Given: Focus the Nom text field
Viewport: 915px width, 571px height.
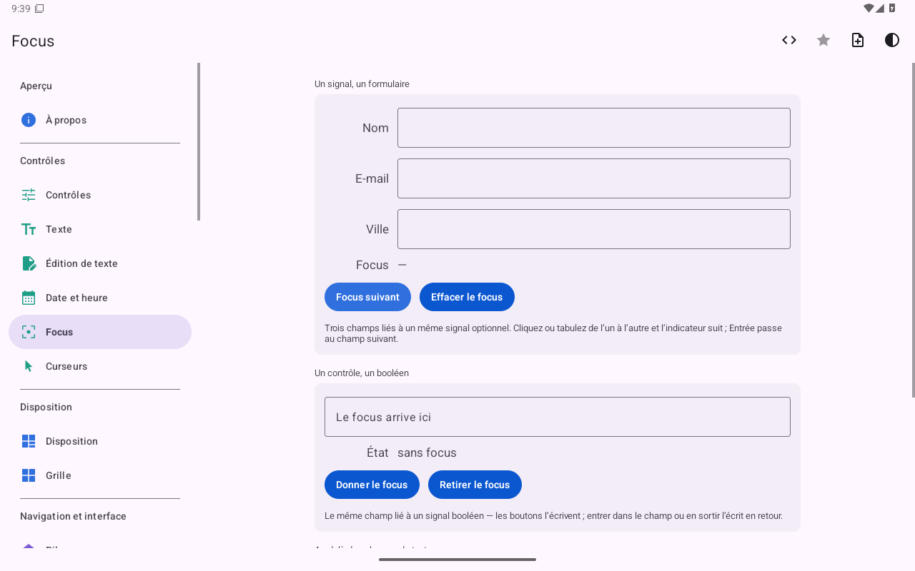Looking at the screenshot, I should 594,128.
